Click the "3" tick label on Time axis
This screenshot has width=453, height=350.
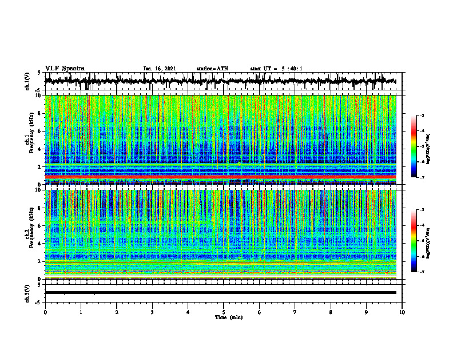coord(152,312)
